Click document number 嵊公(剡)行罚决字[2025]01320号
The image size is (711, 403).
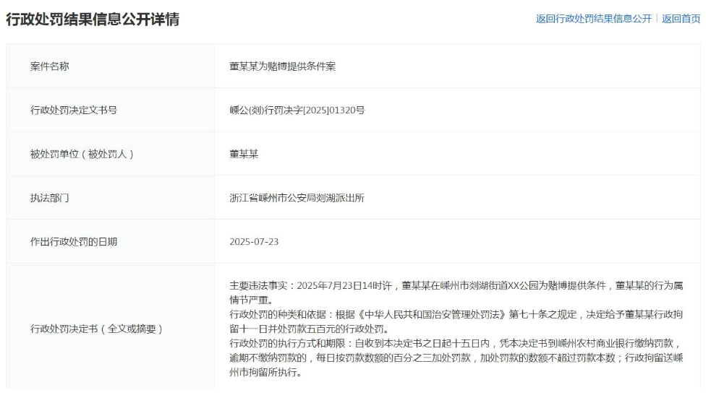point(297,110)
